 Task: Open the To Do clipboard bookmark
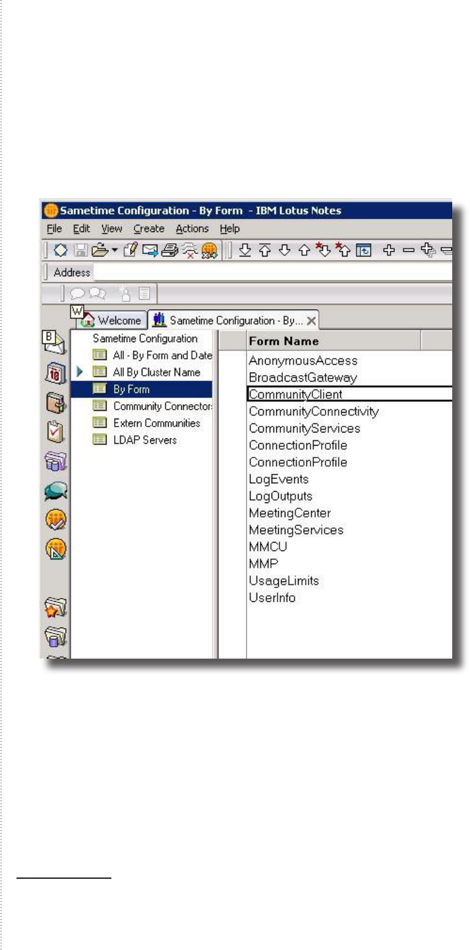[x=55, y=432]
